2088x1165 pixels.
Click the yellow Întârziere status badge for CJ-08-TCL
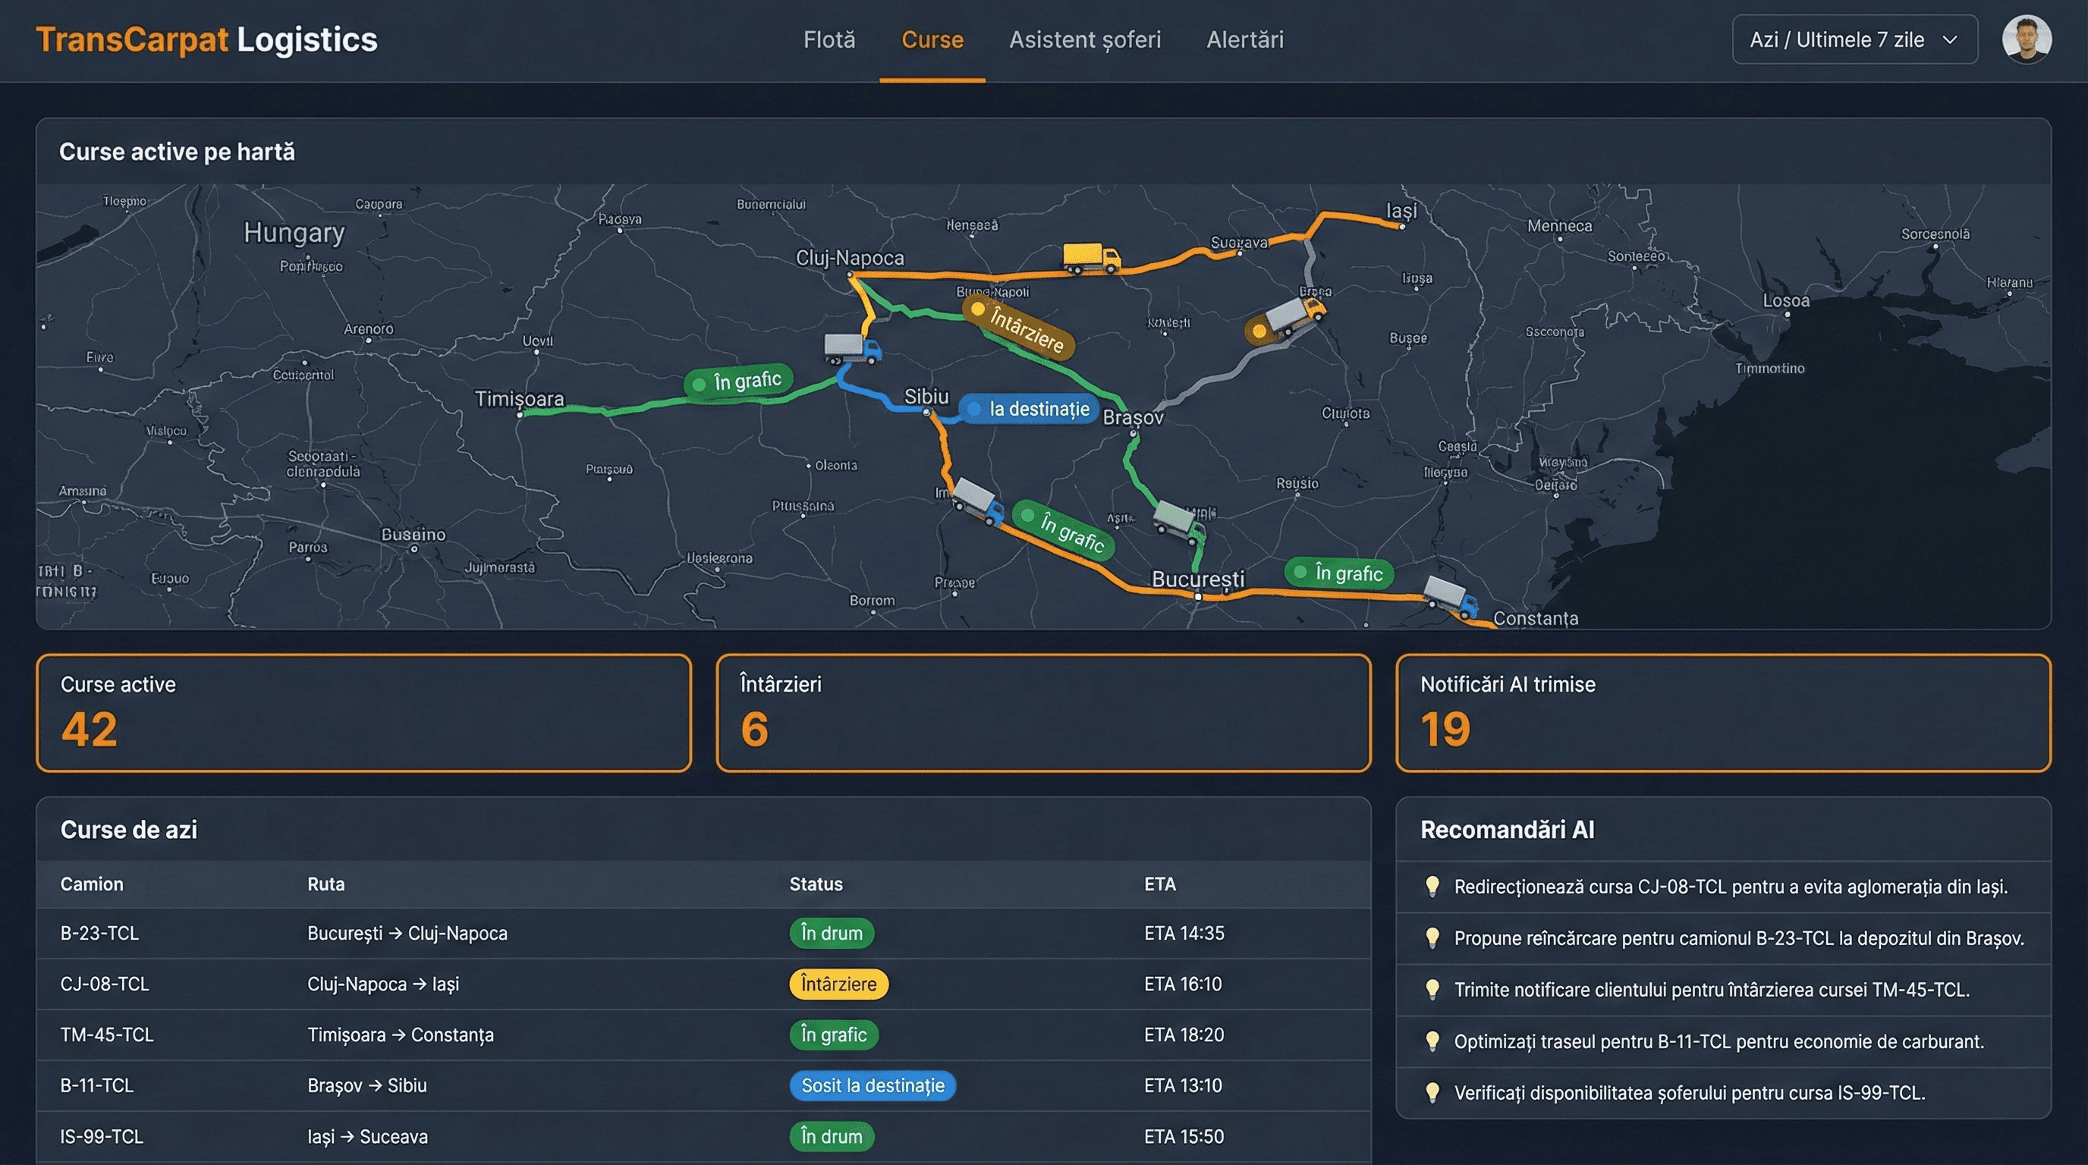coord(838,984)
